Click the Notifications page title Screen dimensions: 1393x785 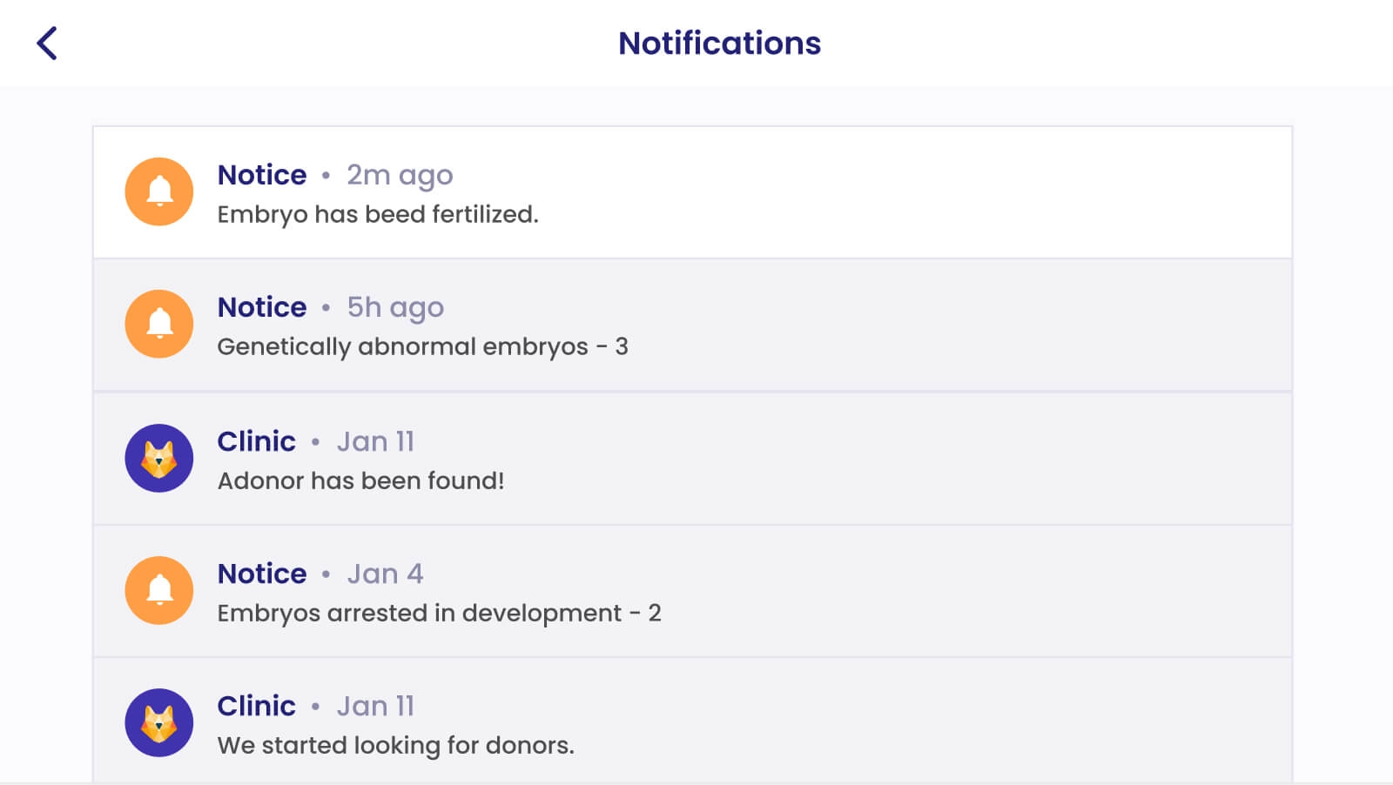click(x=719, y=43)
